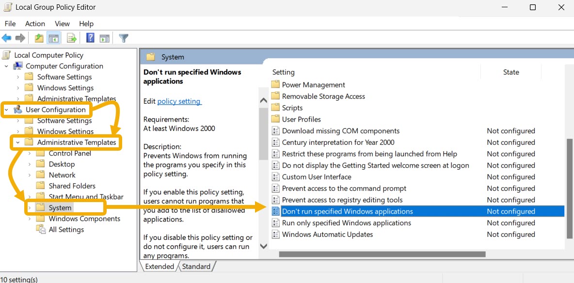Open the Action menu
This screenshot has width=574, height=283.
click(x=35, y=23)
